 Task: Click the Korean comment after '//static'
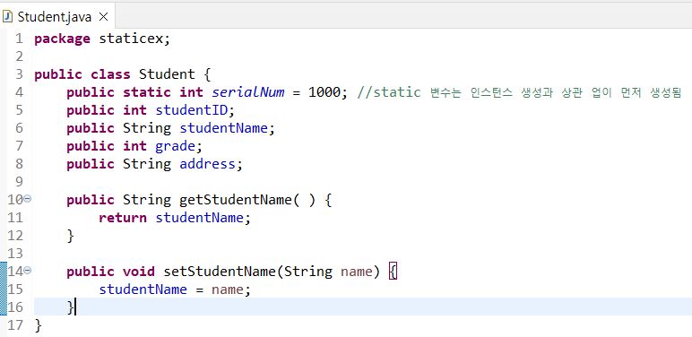pos(556,92)
